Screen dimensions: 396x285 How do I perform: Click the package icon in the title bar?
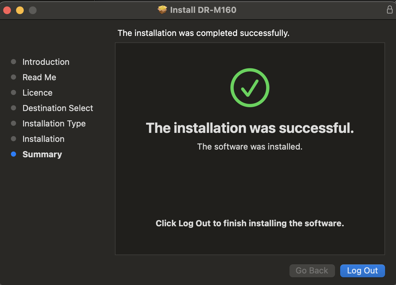click(x=162, y=10)
